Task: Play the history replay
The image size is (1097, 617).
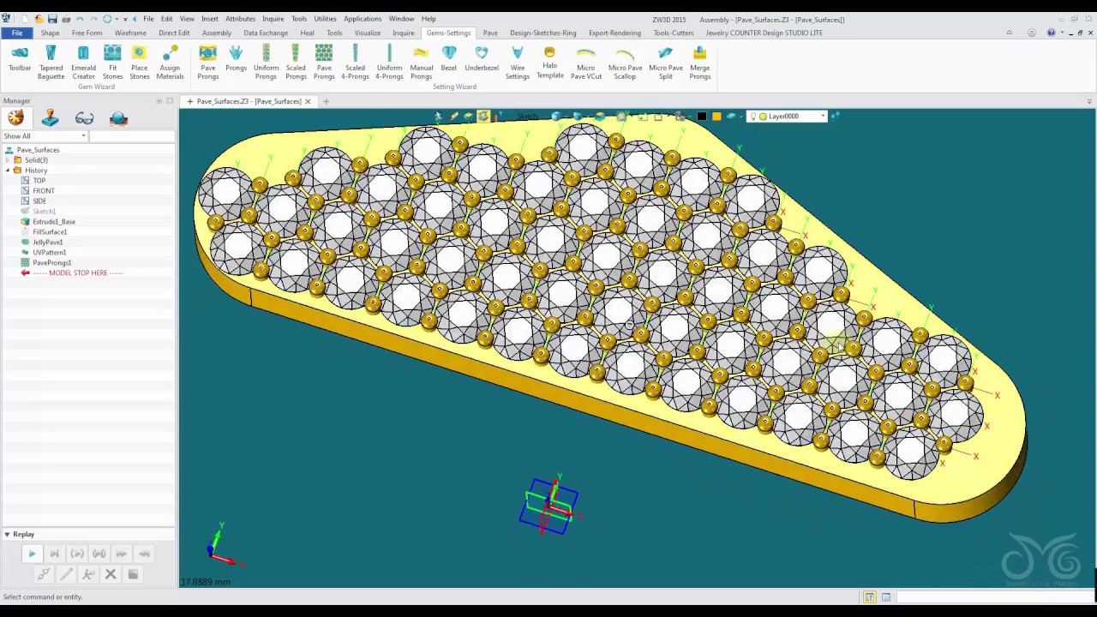Action: 32,554
